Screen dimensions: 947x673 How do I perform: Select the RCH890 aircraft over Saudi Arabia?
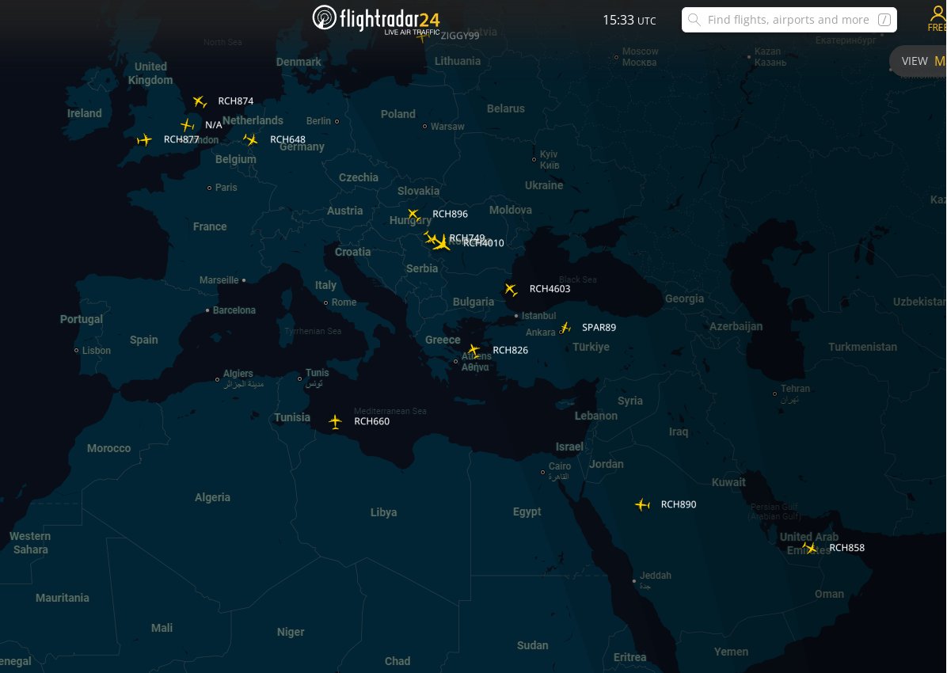(x=643, y=504)
